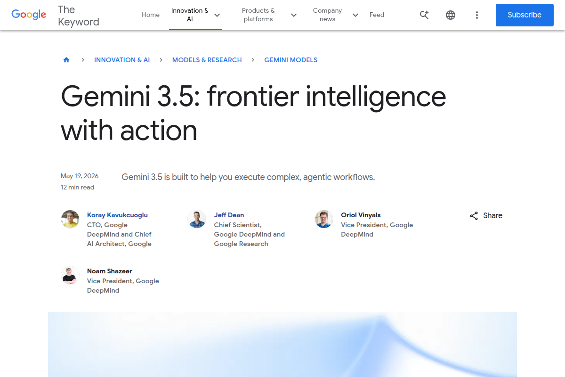Open the MODELS & RESEARCH breadcrumb

(x=207, y=60)
